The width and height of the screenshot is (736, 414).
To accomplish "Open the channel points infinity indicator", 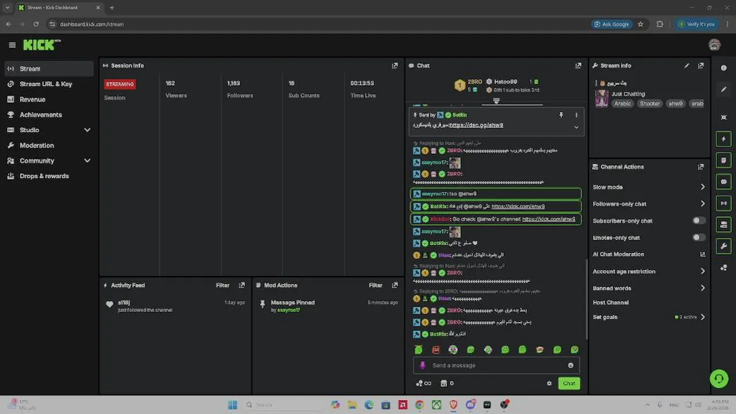I will point(424,384).
